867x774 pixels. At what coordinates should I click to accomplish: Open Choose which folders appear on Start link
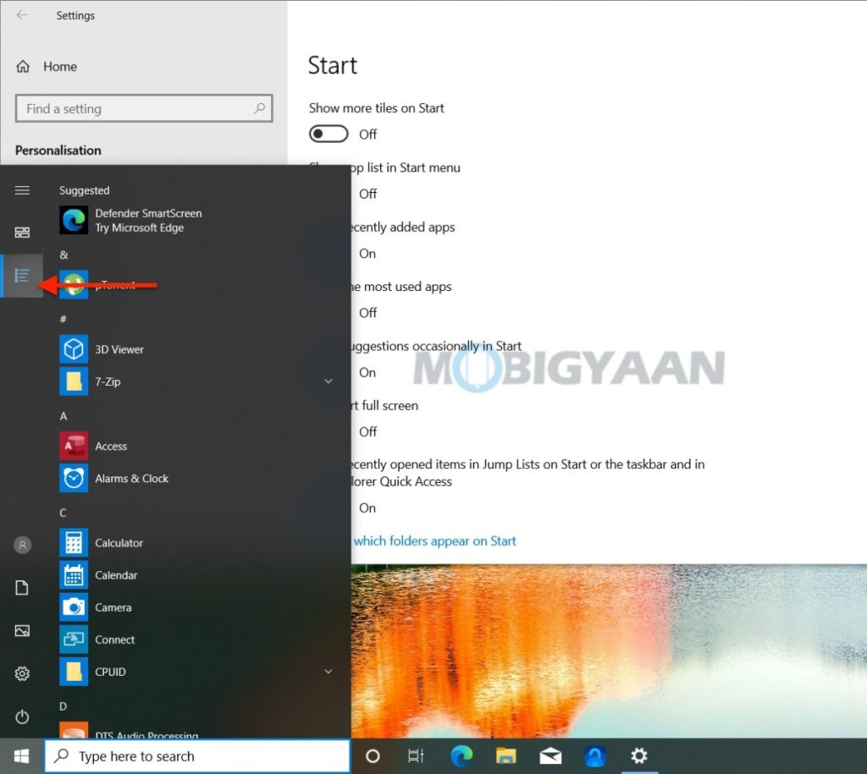[435, 541]
